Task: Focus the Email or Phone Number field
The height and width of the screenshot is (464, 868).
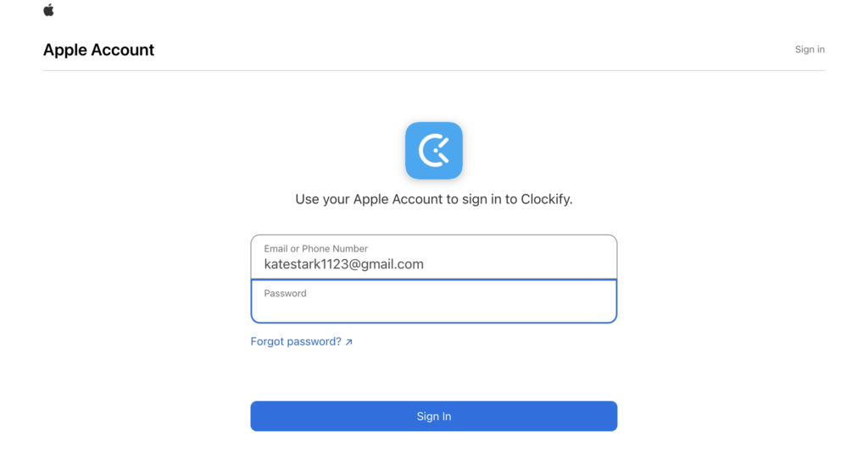Action: tap(433, 257)
